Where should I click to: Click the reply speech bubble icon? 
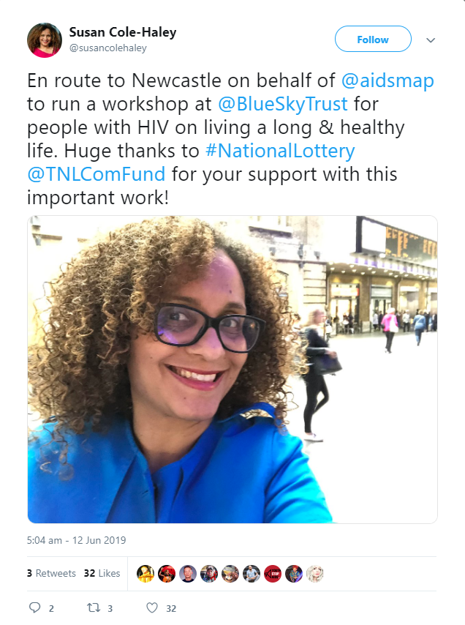point(35,607)
